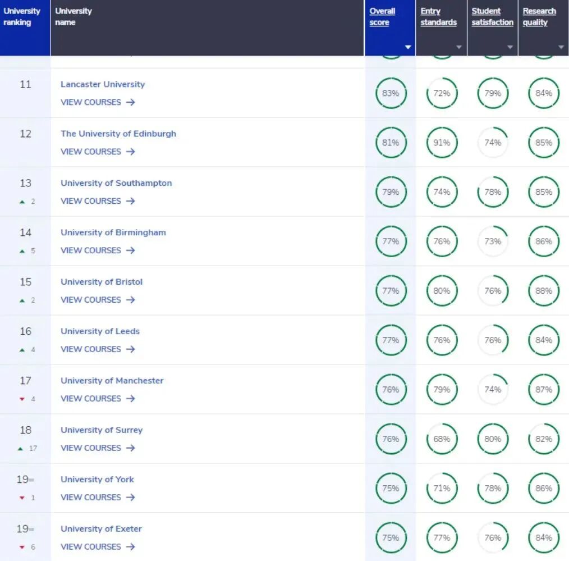View courses for University of Exeter

point(98,547)
